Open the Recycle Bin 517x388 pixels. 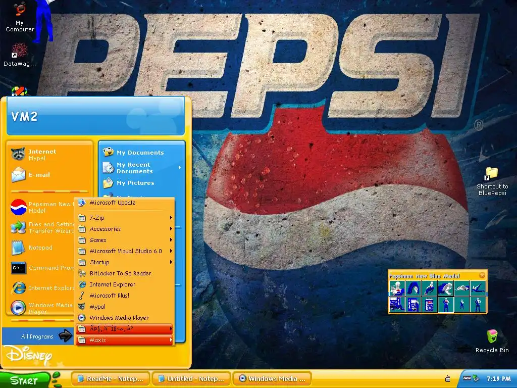[492, 341]
